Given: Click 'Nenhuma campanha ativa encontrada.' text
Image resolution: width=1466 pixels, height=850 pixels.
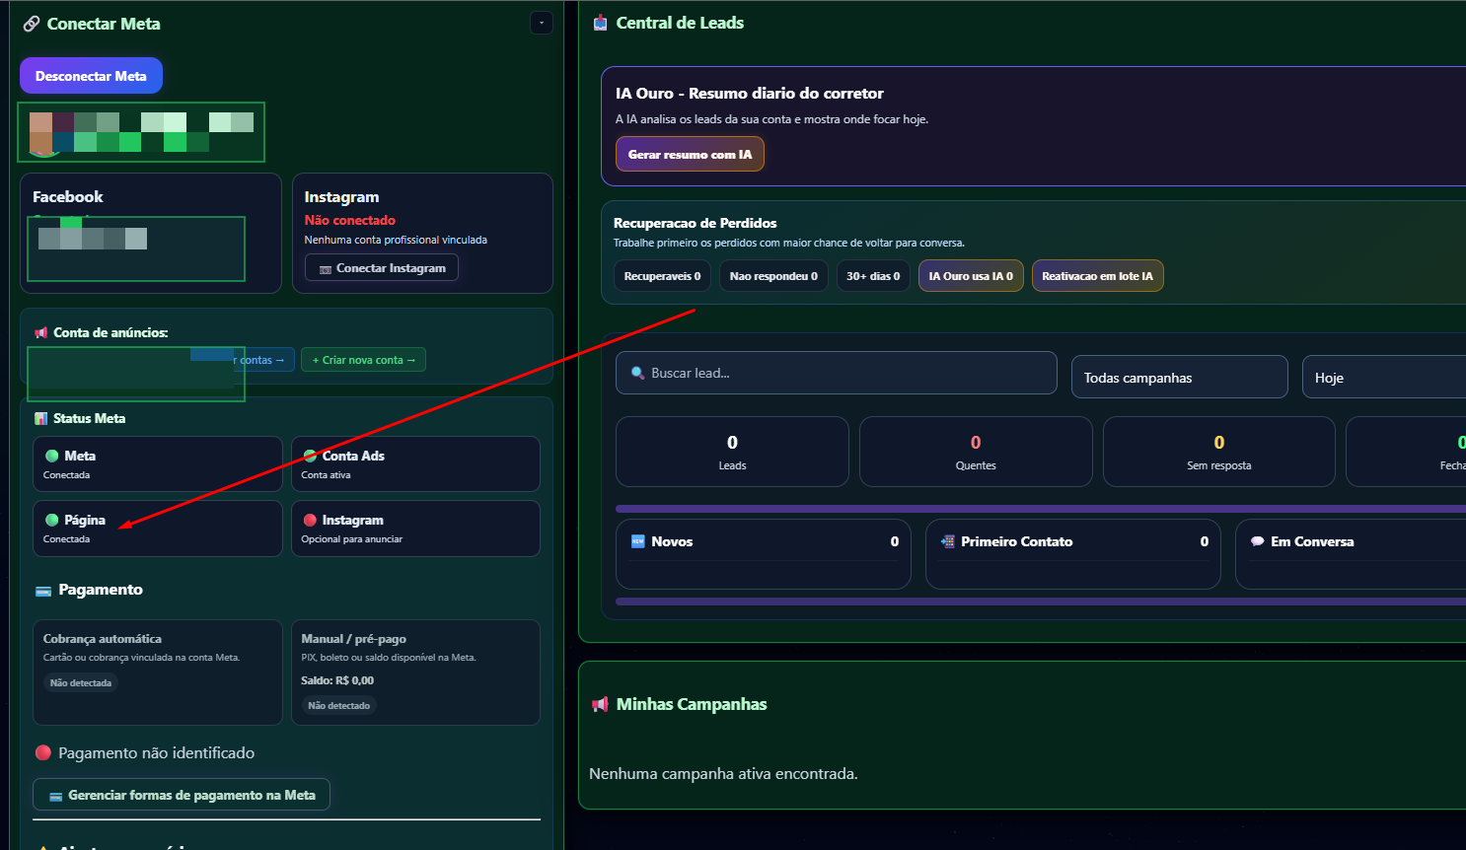Looking at the screenshot, I should pos(723,774).
